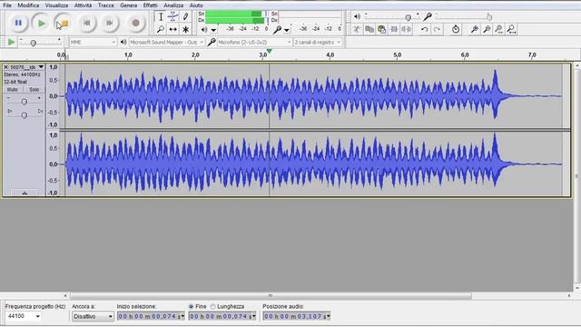Image resolution: width=581 pixels, height=327 pixels.
Task: Open the Attività menu
Action: [83, 5]
